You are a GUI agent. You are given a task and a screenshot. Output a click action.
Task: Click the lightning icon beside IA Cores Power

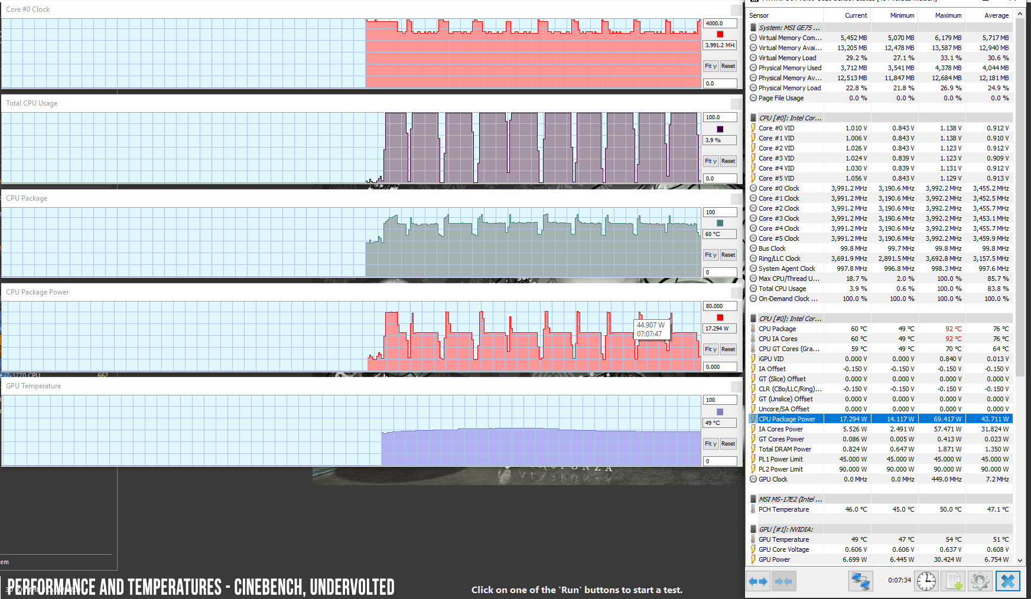tap(753, 429)
